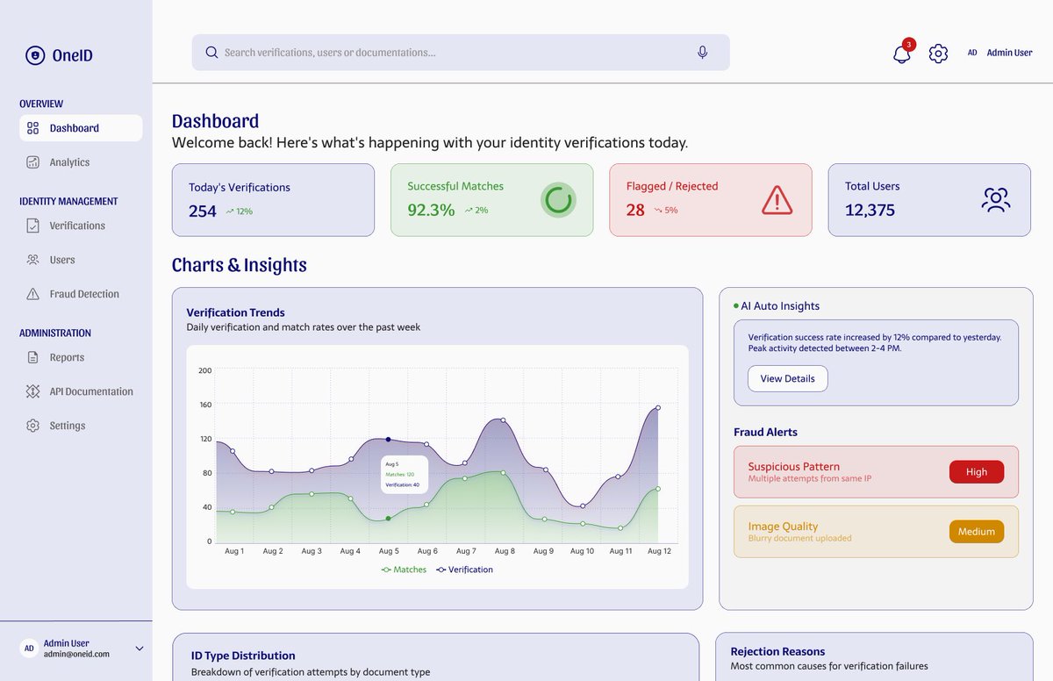
Task: Click the Flagged / Rejected count 28
Action: (635, 210)
